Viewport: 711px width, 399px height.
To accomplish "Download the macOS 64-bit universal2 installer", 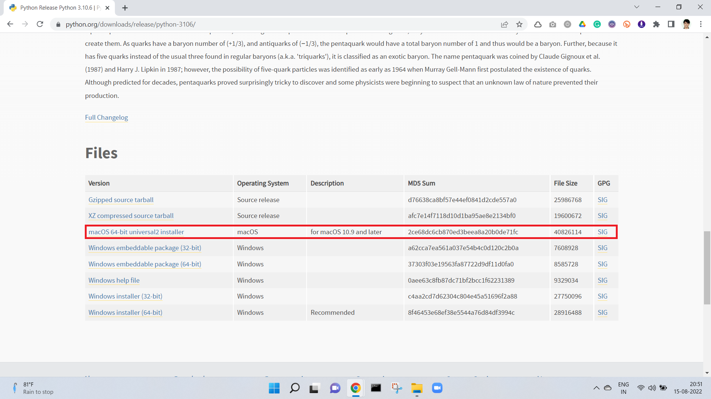I will pyautogui.click(x=136, y=232).
